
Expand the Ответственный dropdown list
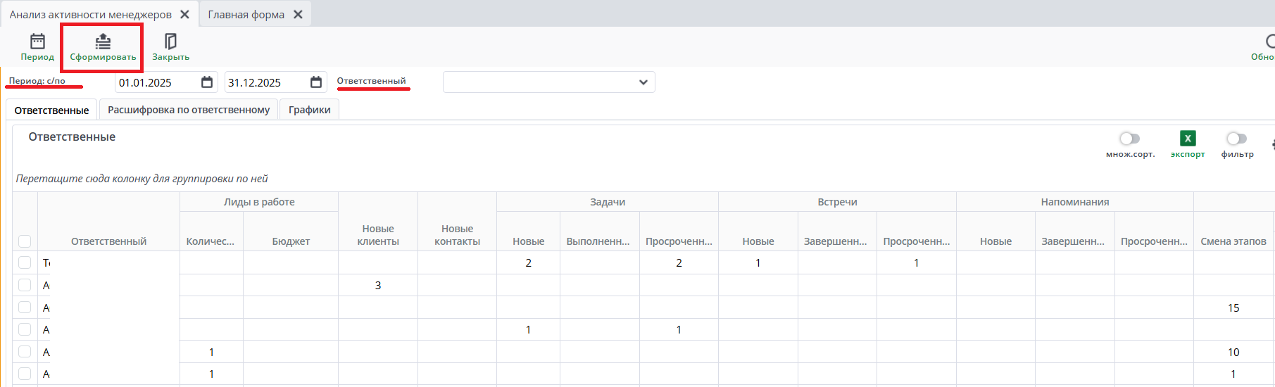(643, 82)
